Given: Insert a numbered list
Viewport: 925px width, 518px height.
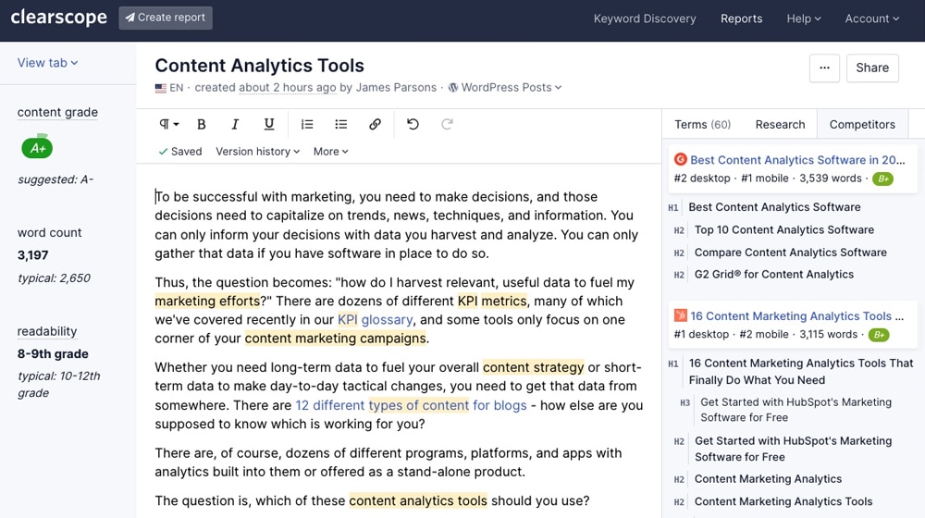Looking at the screenshot, I should click(x=307, y=124).
